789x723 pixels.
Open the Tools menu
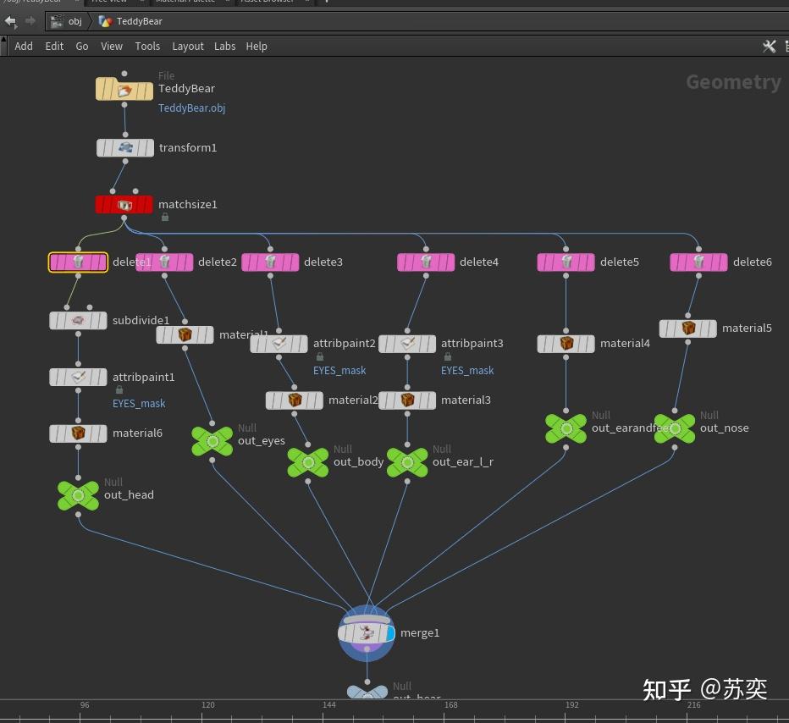(147, 46)
